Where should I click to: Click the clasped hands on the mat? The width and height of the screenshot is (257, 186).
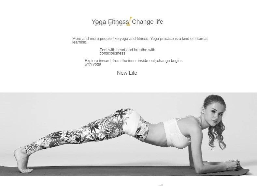click(234, 165)
